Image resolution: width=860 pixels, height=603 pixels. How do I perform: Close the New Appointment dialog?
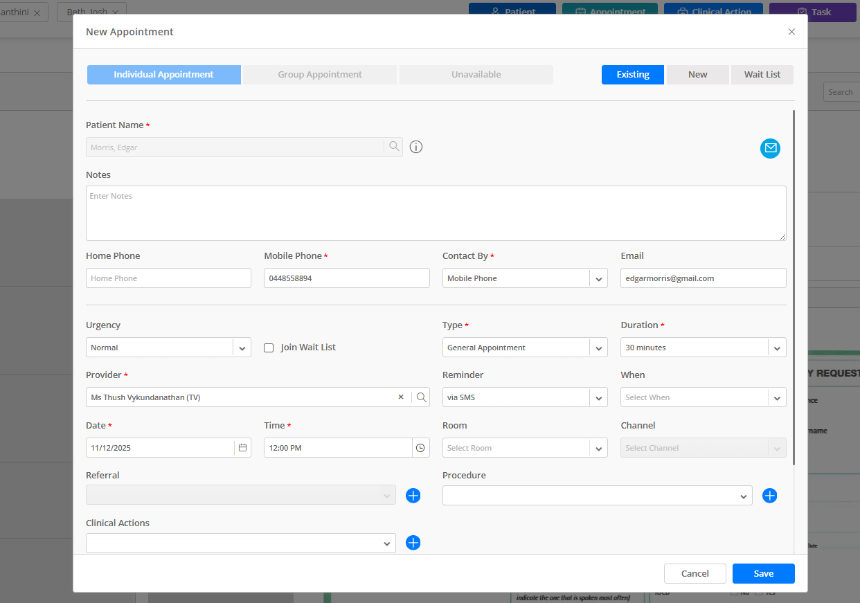[x=791, y=32]
